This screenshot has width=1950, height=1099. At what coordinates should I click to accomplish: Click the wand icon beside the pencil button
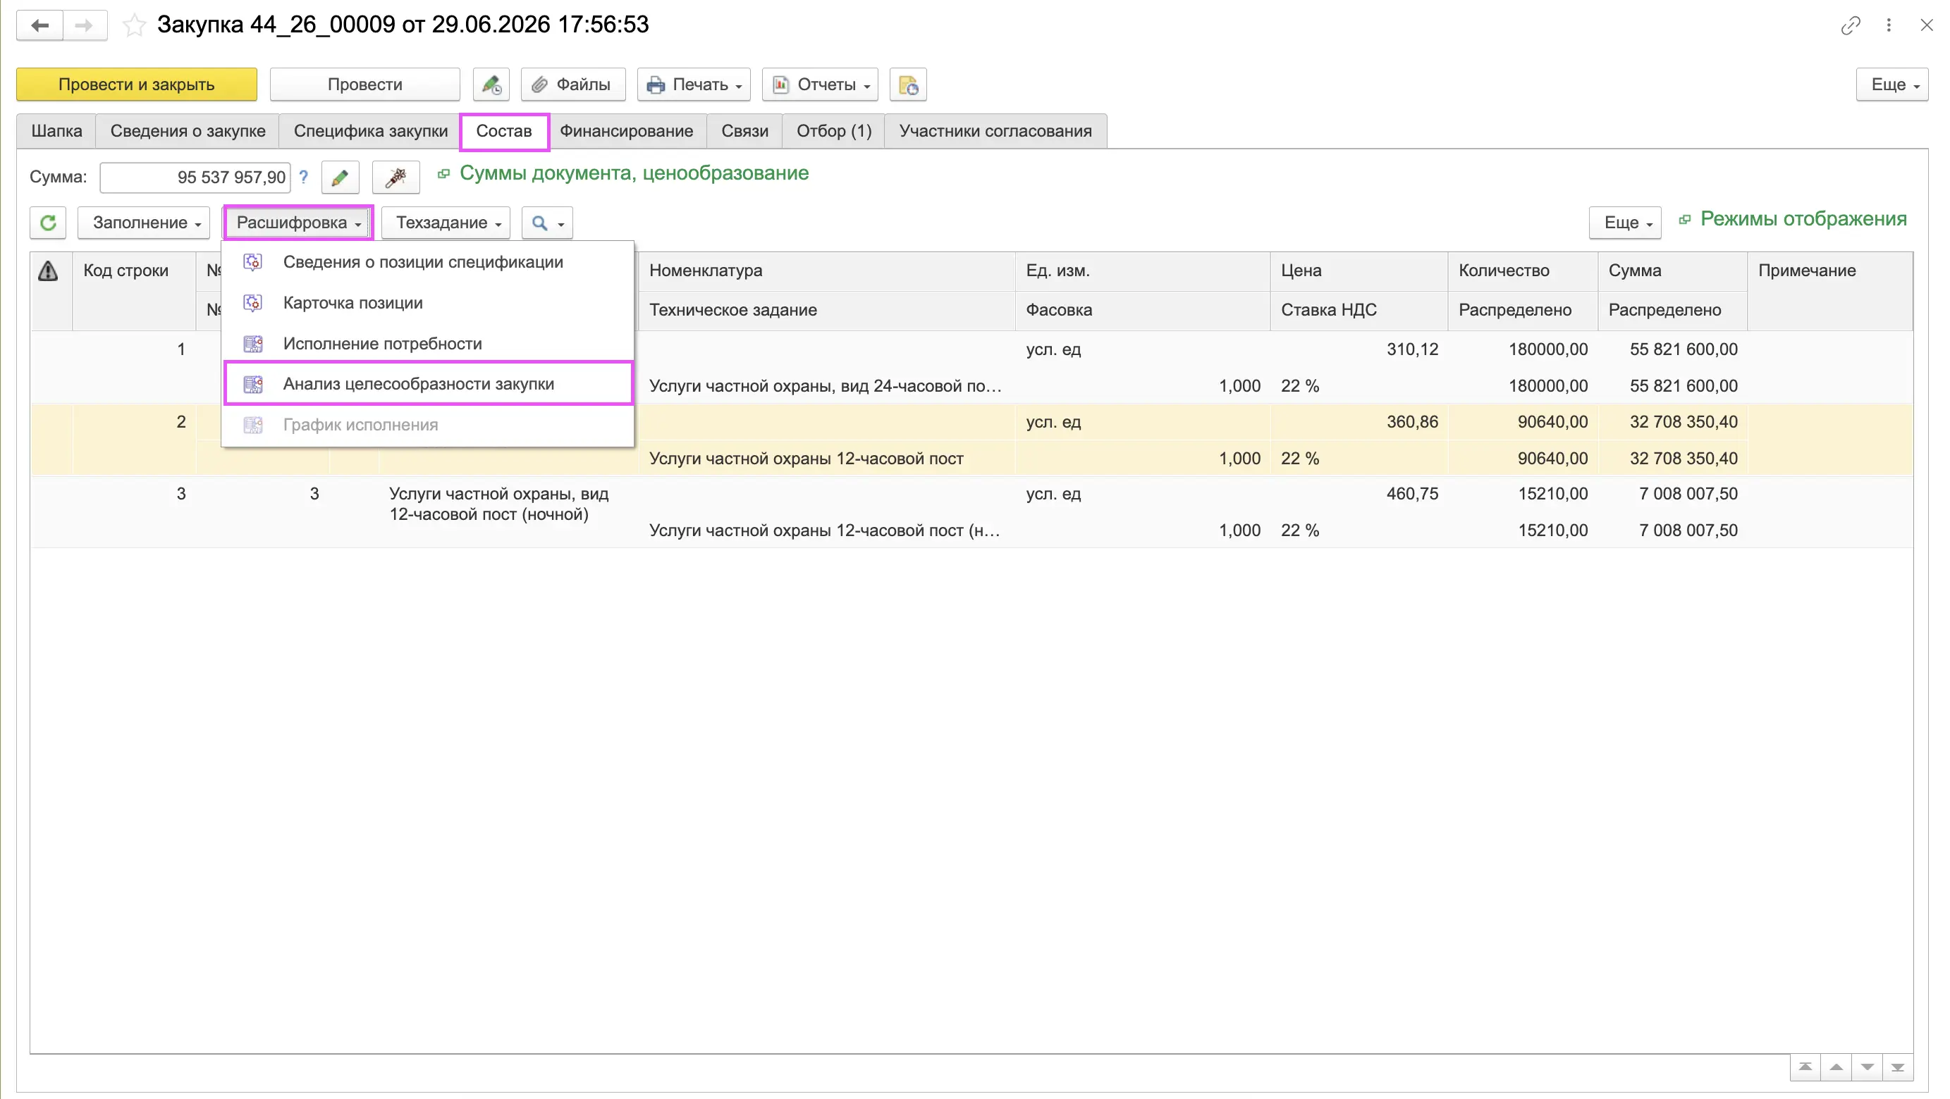(396, 177)
